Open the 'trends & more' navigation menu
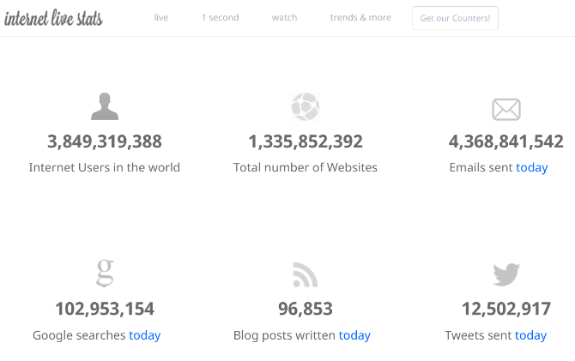 click(x=360, y=18)
